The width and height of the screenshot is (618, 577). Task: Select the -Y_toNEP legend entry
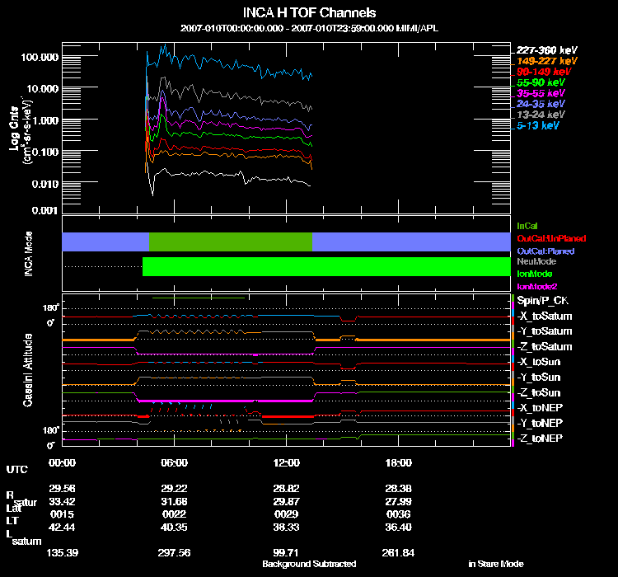[x=539, y=422]
